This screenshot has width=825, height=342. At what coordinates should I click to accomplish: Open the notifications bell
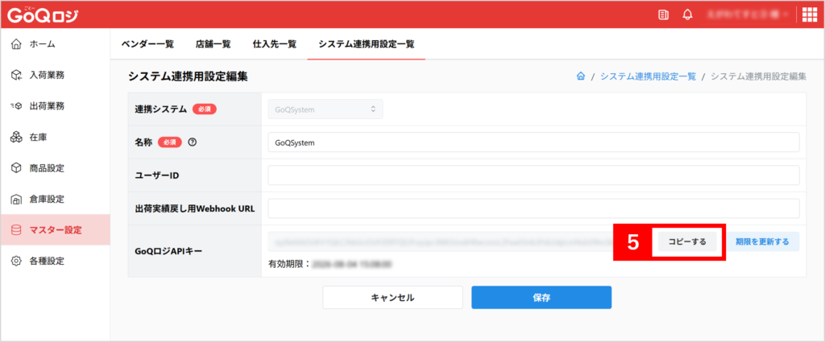coord(687,14)
